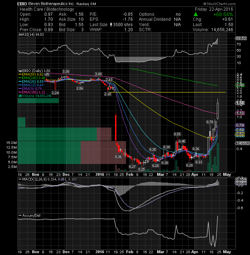Image resolution: width=250 pixels, height=255 pixels.
Task: Click the 3.30 price peak label
Action: point(66,71)
